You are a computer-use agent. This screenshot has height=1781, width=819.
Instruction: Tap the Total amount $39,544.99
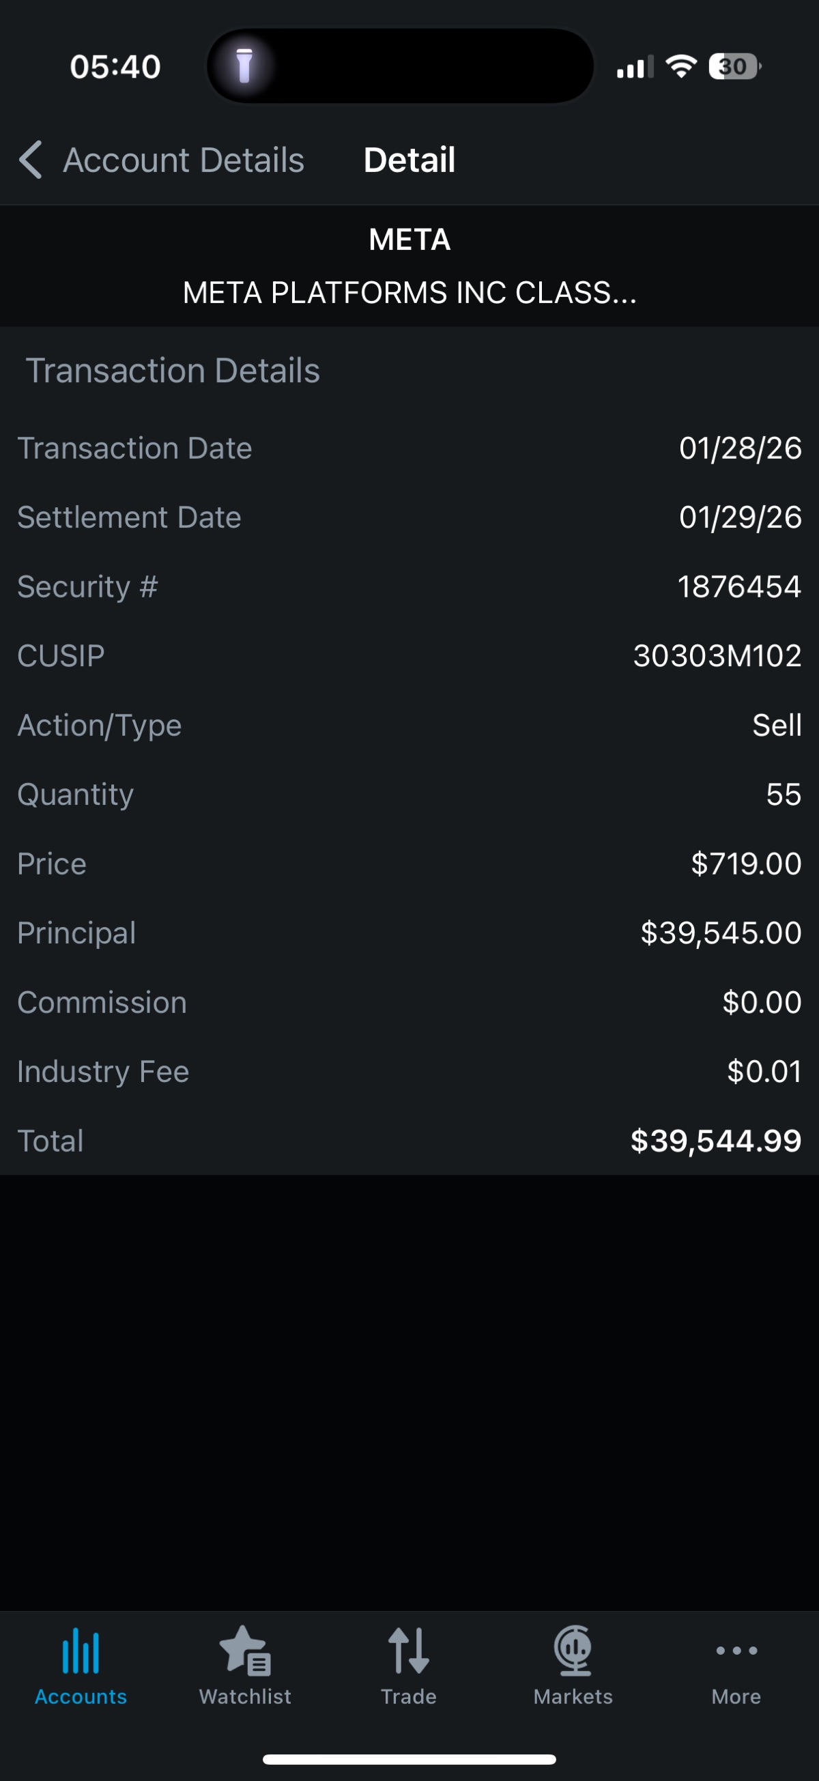[x=715, y=1141]
